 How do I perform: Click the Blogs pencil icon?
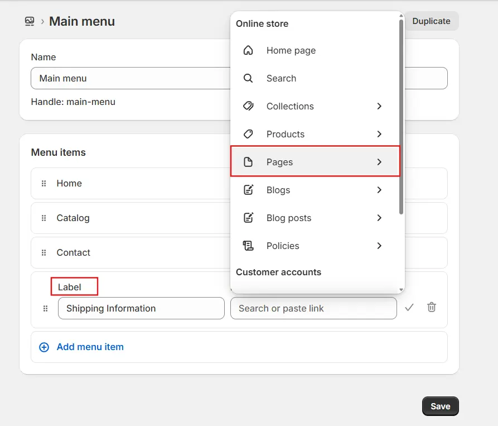[x=248, y=190]
